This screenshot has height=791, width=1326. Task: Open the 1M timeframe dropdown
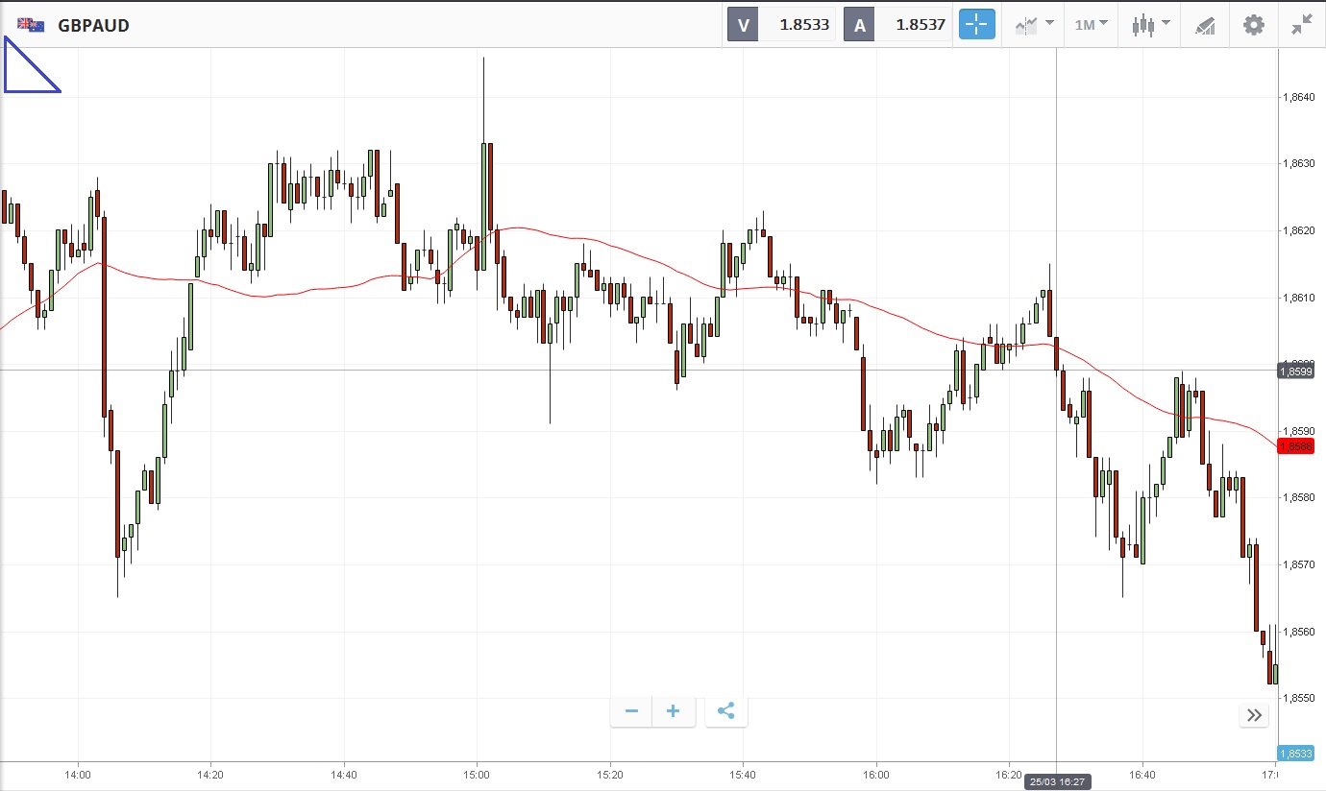(x=1091, y=25)
